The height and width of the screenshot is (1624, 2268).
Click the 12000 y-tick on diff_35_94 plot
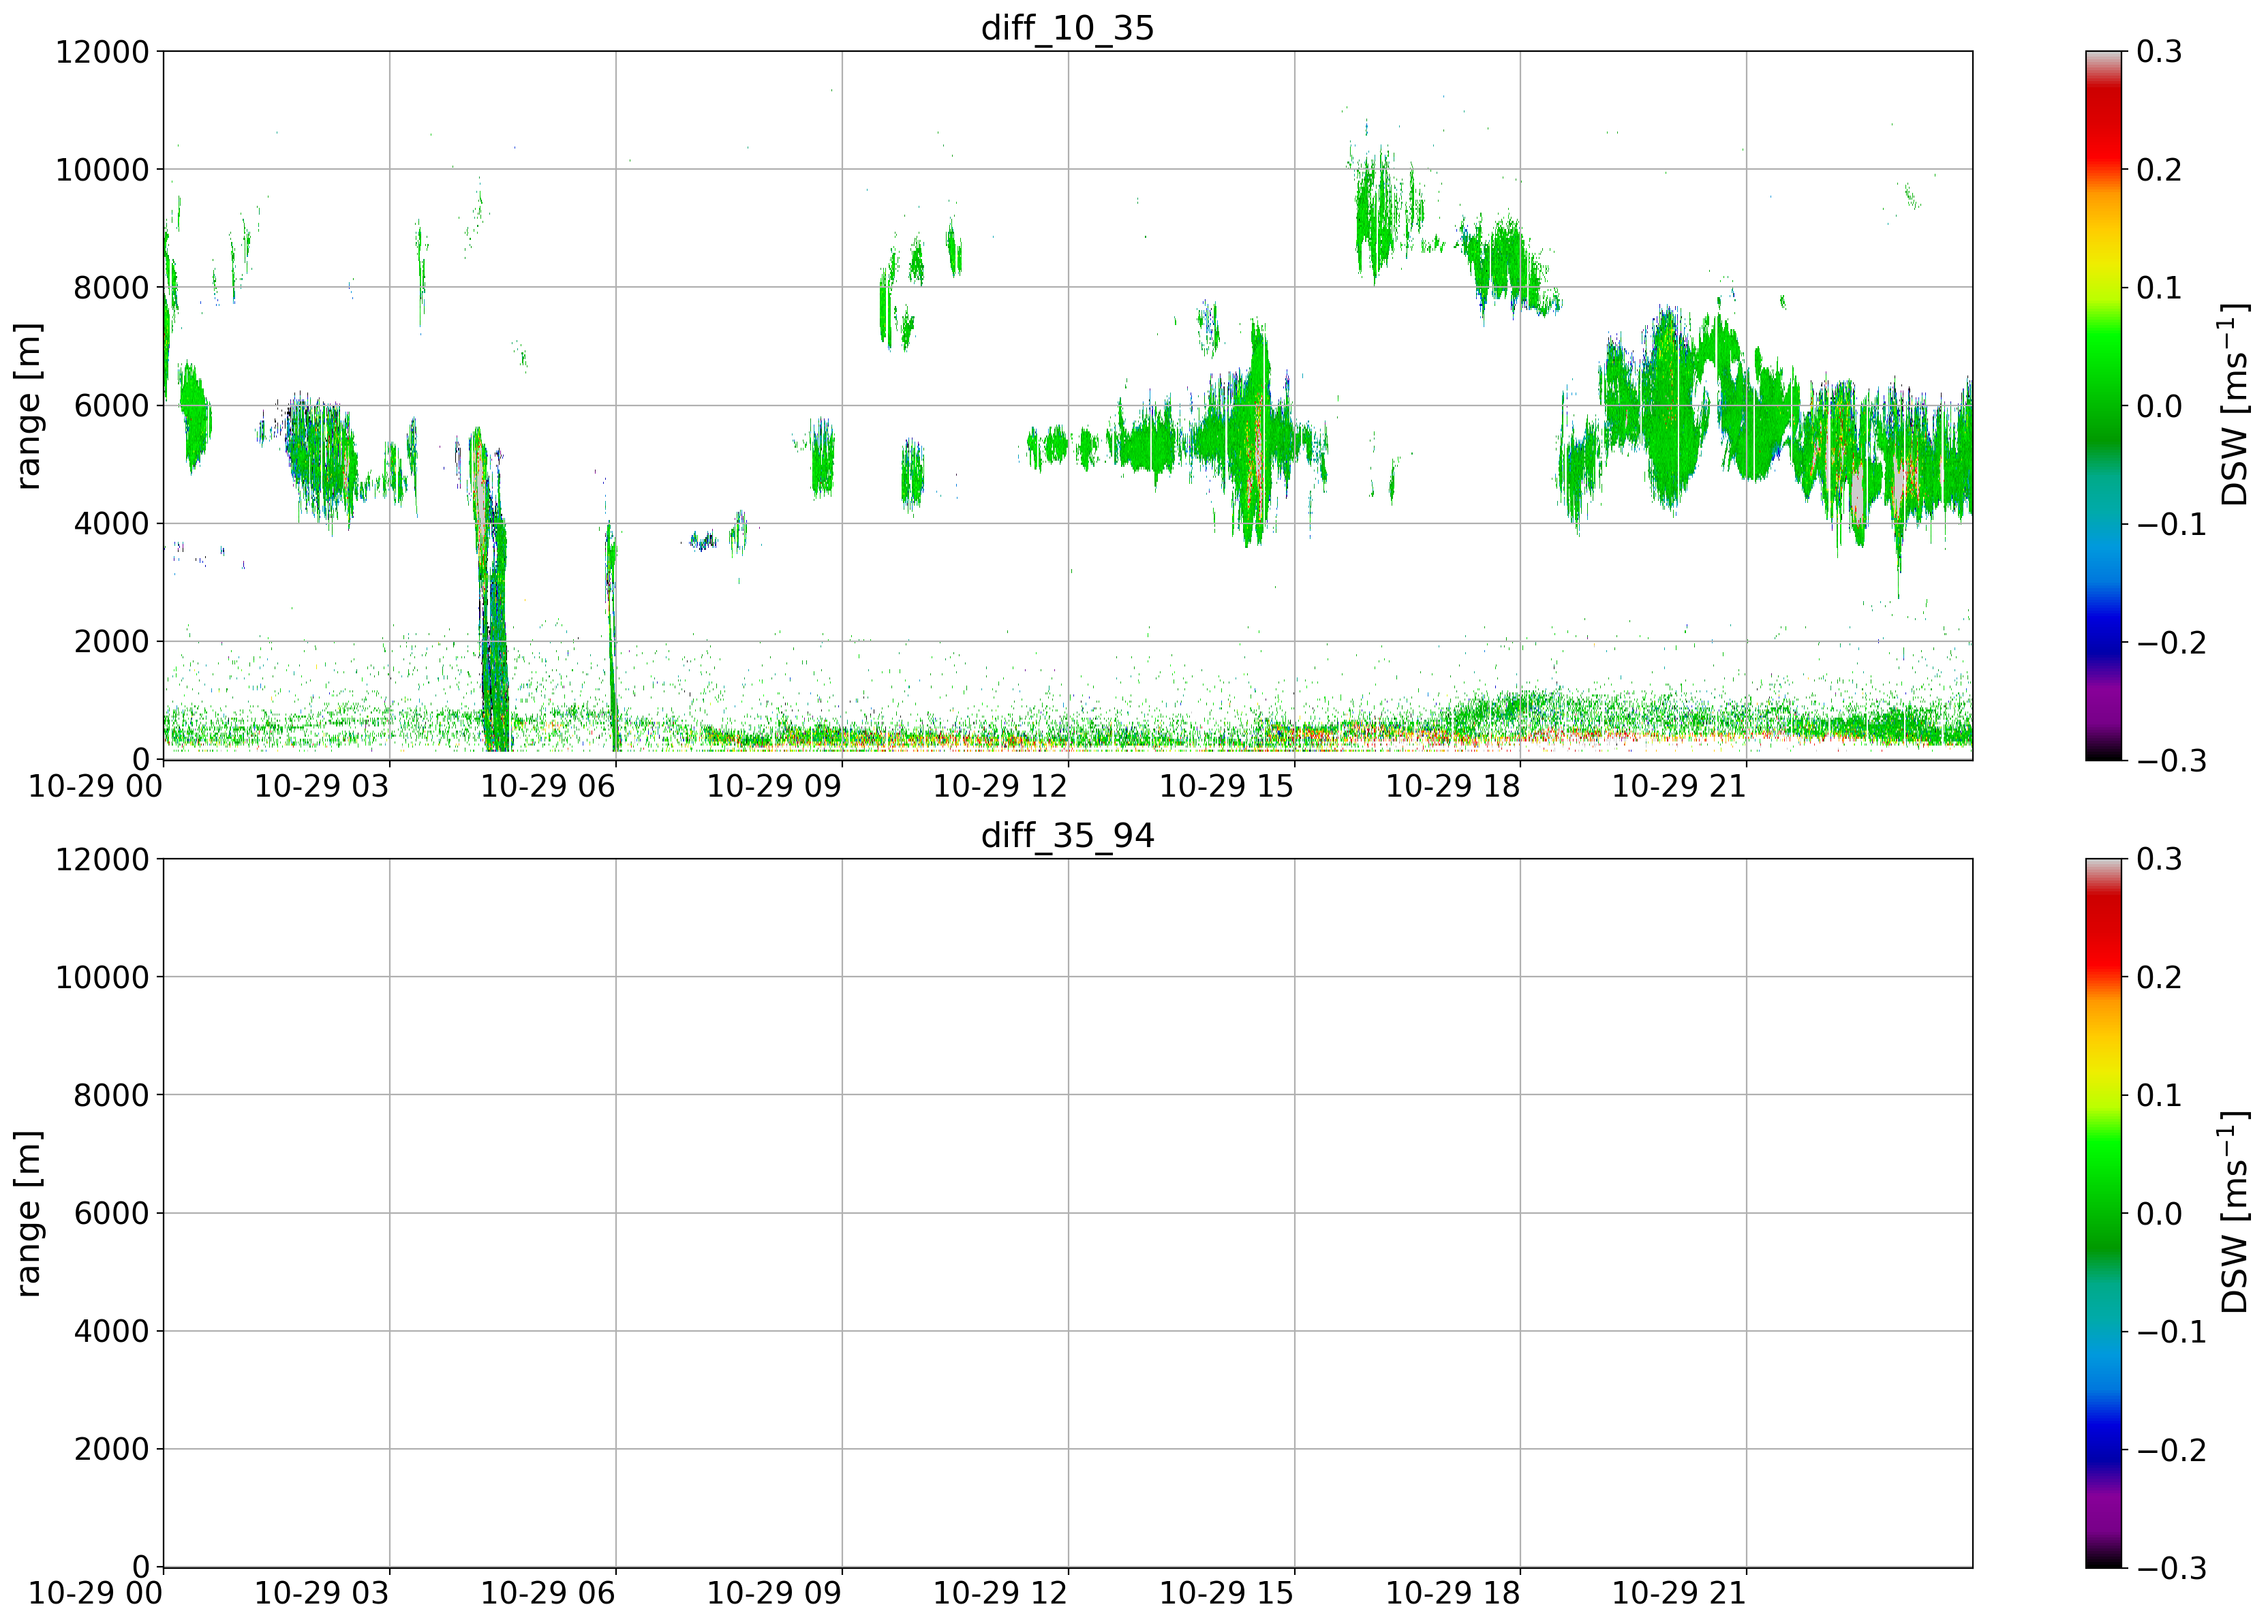pyautogui.click(x=102, y=859)
